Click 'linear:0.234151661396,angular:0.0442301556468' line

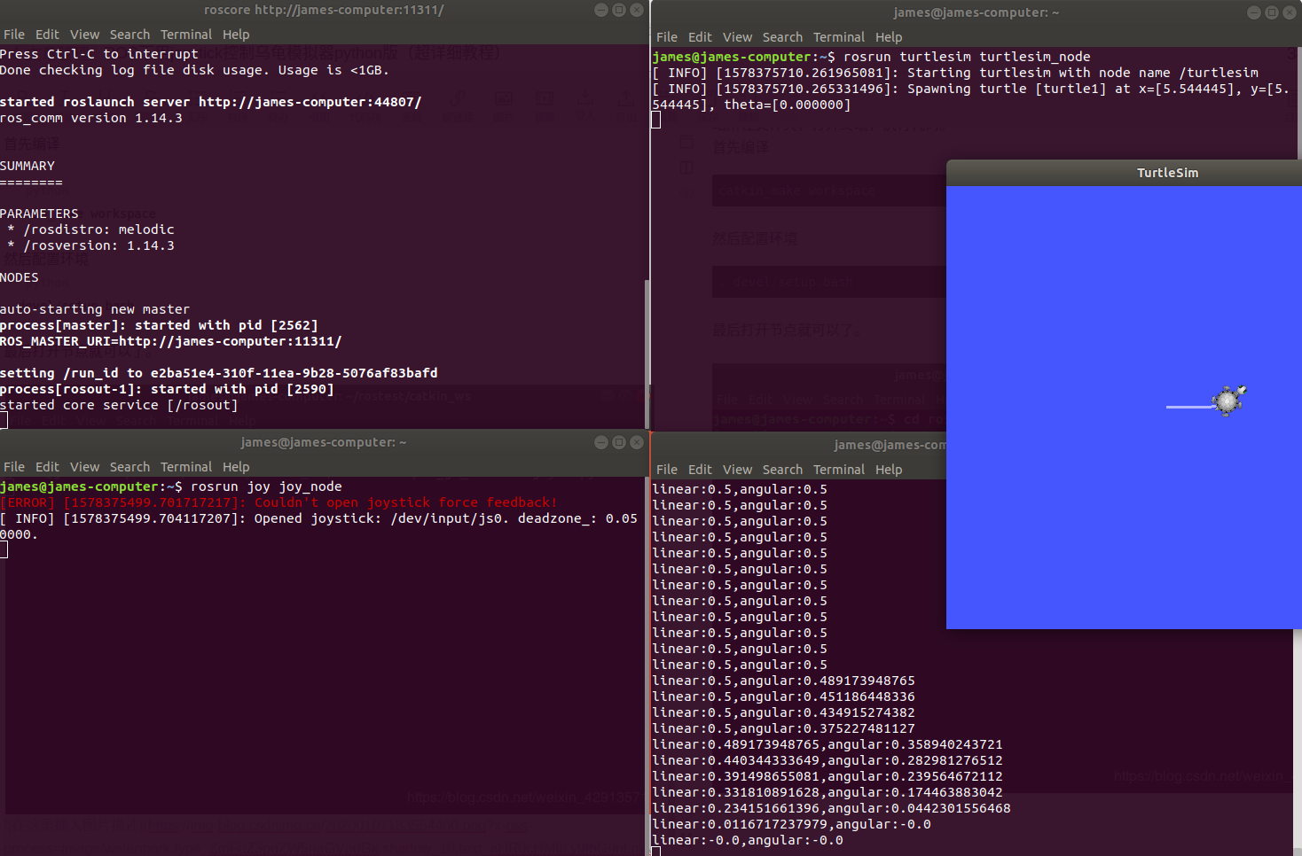tap(831, 808)
